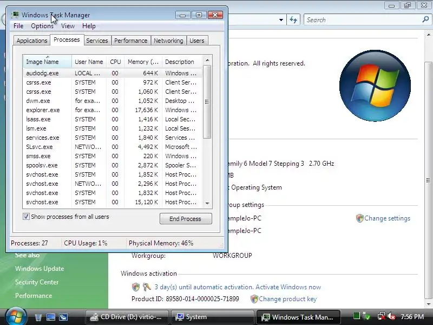
Task: Click the Change settings link
Action: tap(387, 218)
